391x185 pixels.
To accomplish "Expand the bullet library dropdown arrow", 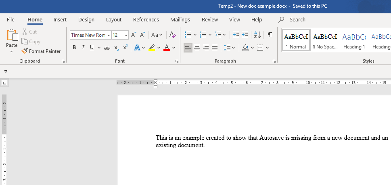I will (x=195, y=35).
